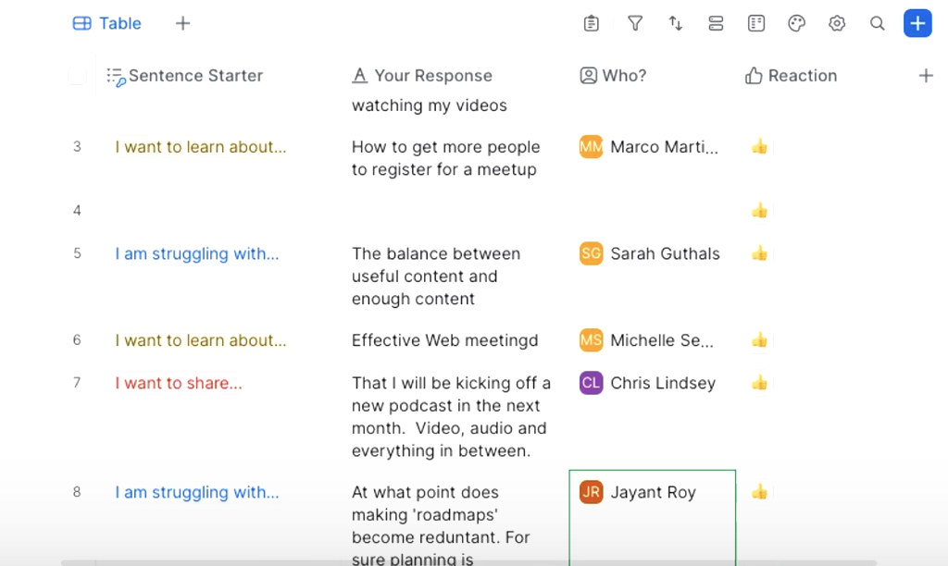Open the Reaction column header options
948x566 pixels.
[x=801, y=76]
